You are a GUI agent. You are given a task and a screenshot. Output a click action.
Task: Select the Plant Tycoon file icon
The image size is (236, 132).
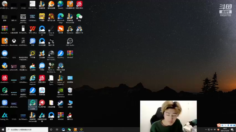click(51, 80)
